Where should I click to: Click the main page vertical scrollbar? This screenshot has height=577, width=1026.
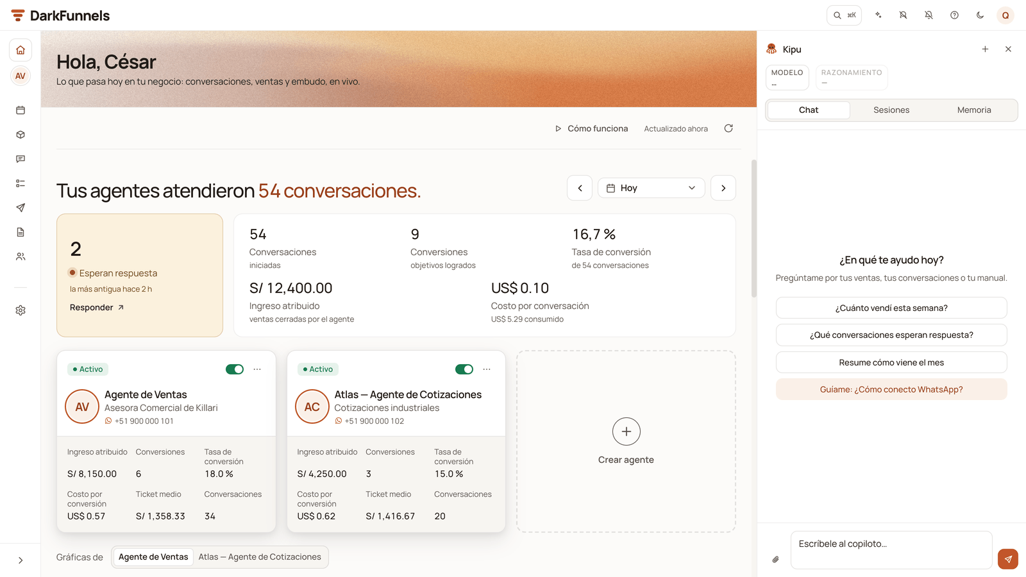754,229
